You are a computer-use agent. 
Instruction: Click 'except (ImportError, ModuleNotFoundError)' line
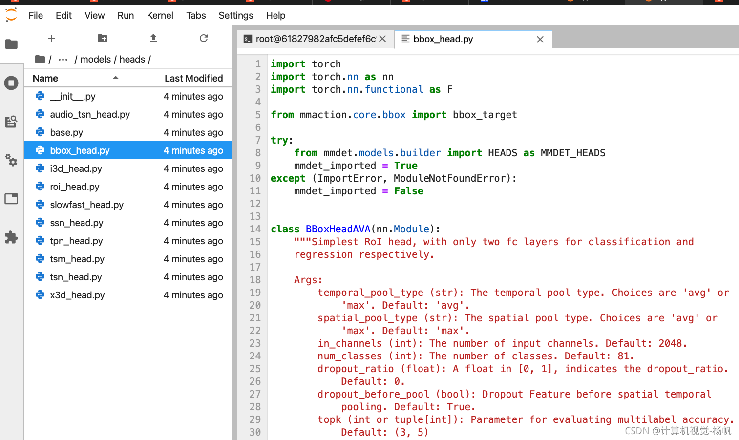[394, 178]
